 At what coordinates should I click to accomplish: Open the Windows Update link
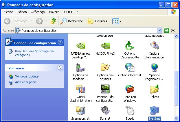pos(27,76)
